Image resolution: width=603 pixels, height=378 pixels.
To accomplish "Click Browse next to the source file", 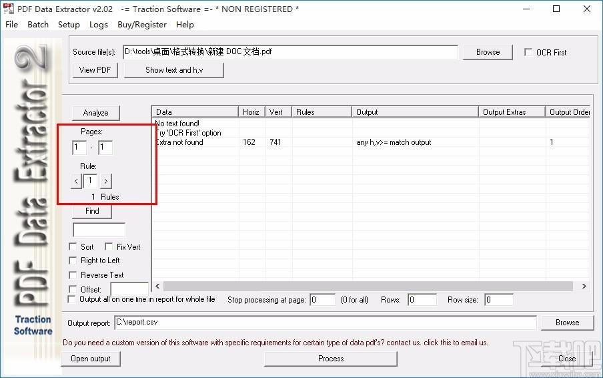I will pos(488,52).
